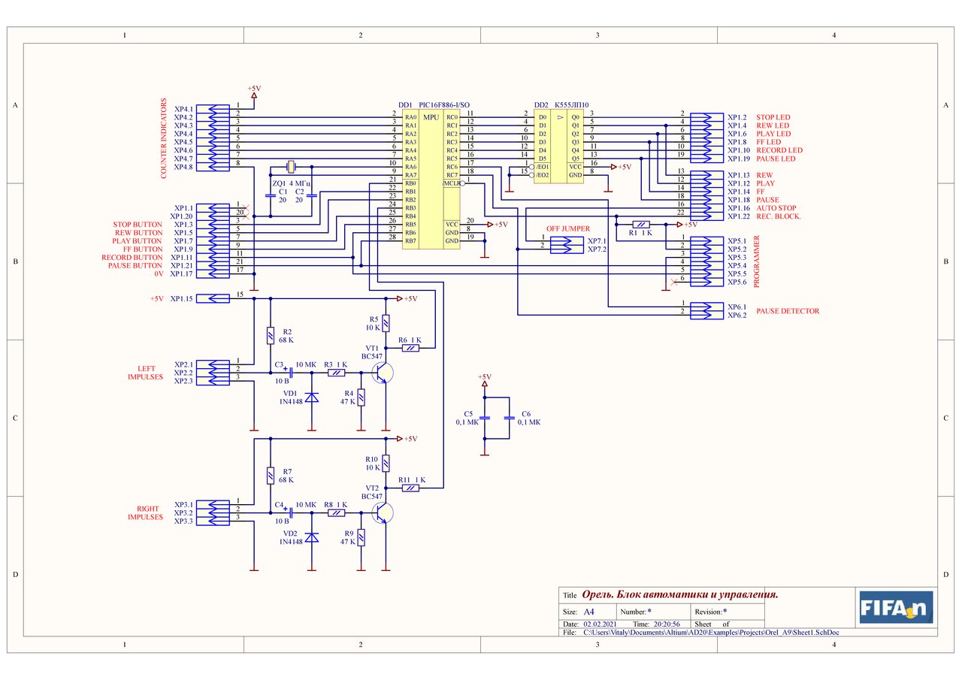Select the 'XP4.8' connector label
Screen dimensions: 962x680
pos(183,167)
